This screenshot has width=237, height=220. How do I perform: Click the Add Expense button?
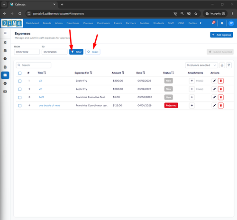click(221, 35)
